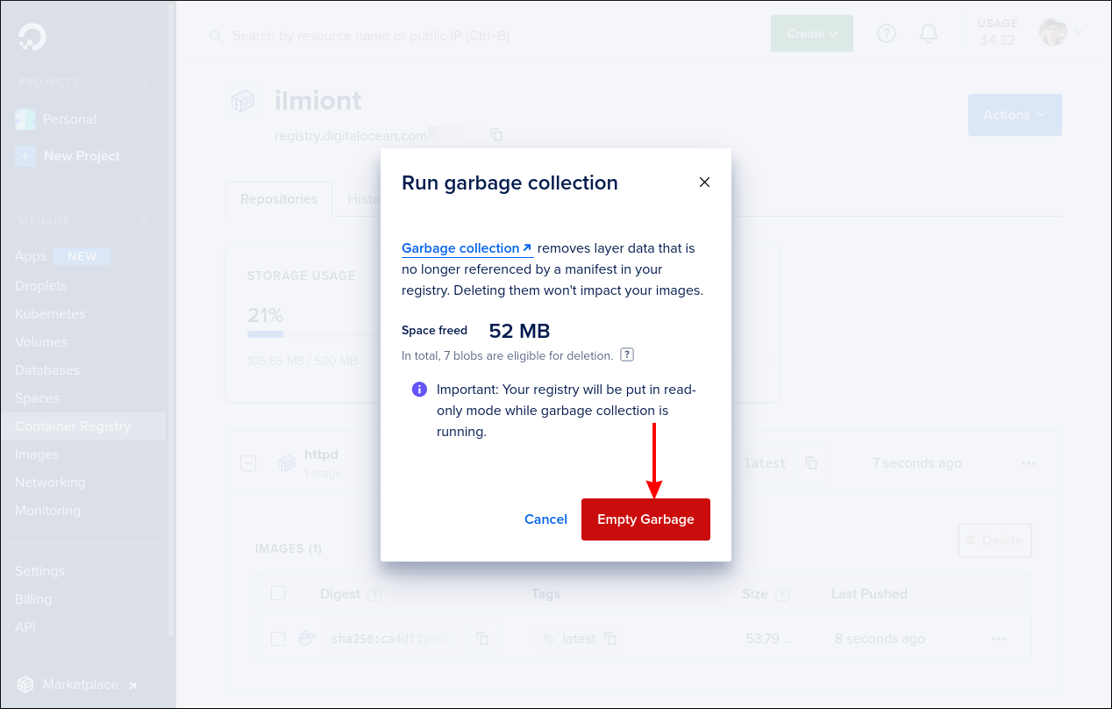Click the Important info icon
This screenshot has height=709, width=1112.
(419, 390)
